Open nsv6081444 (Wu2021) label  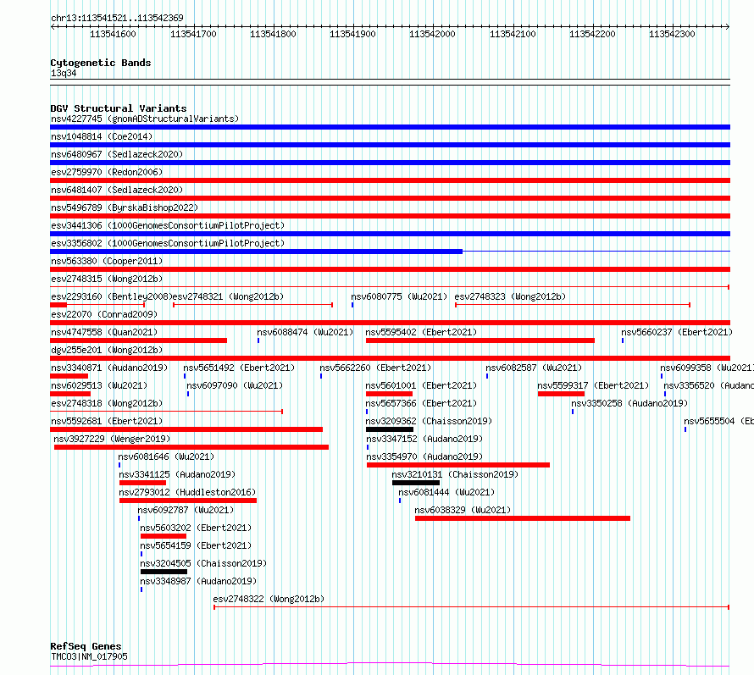[446, 492]
